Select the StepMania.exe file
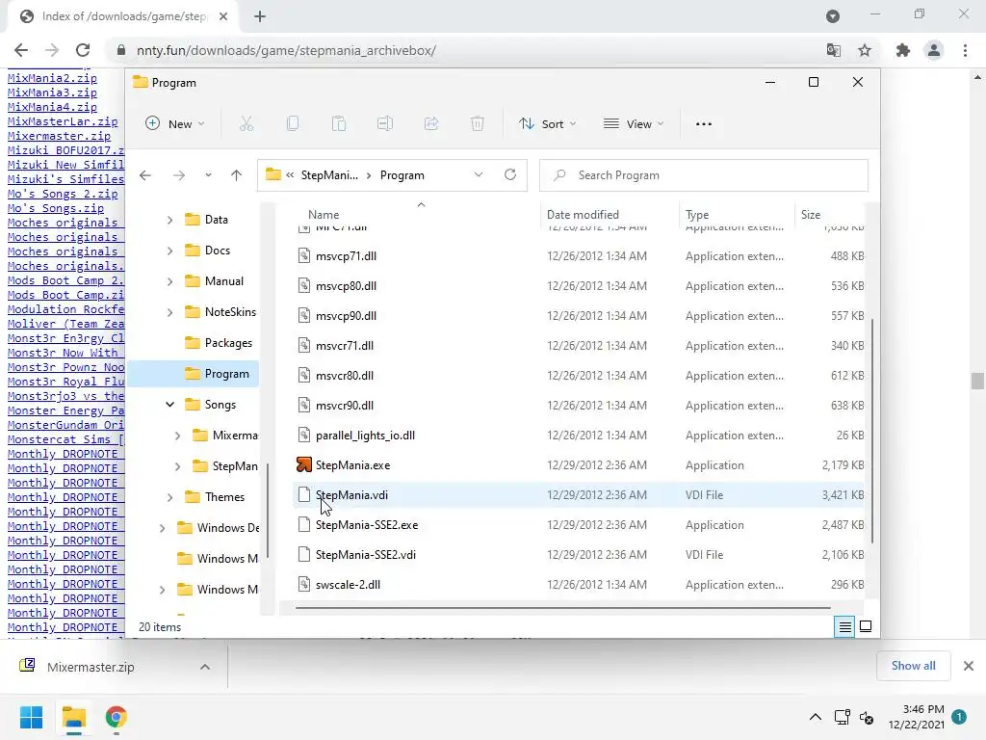 point(579,465)
